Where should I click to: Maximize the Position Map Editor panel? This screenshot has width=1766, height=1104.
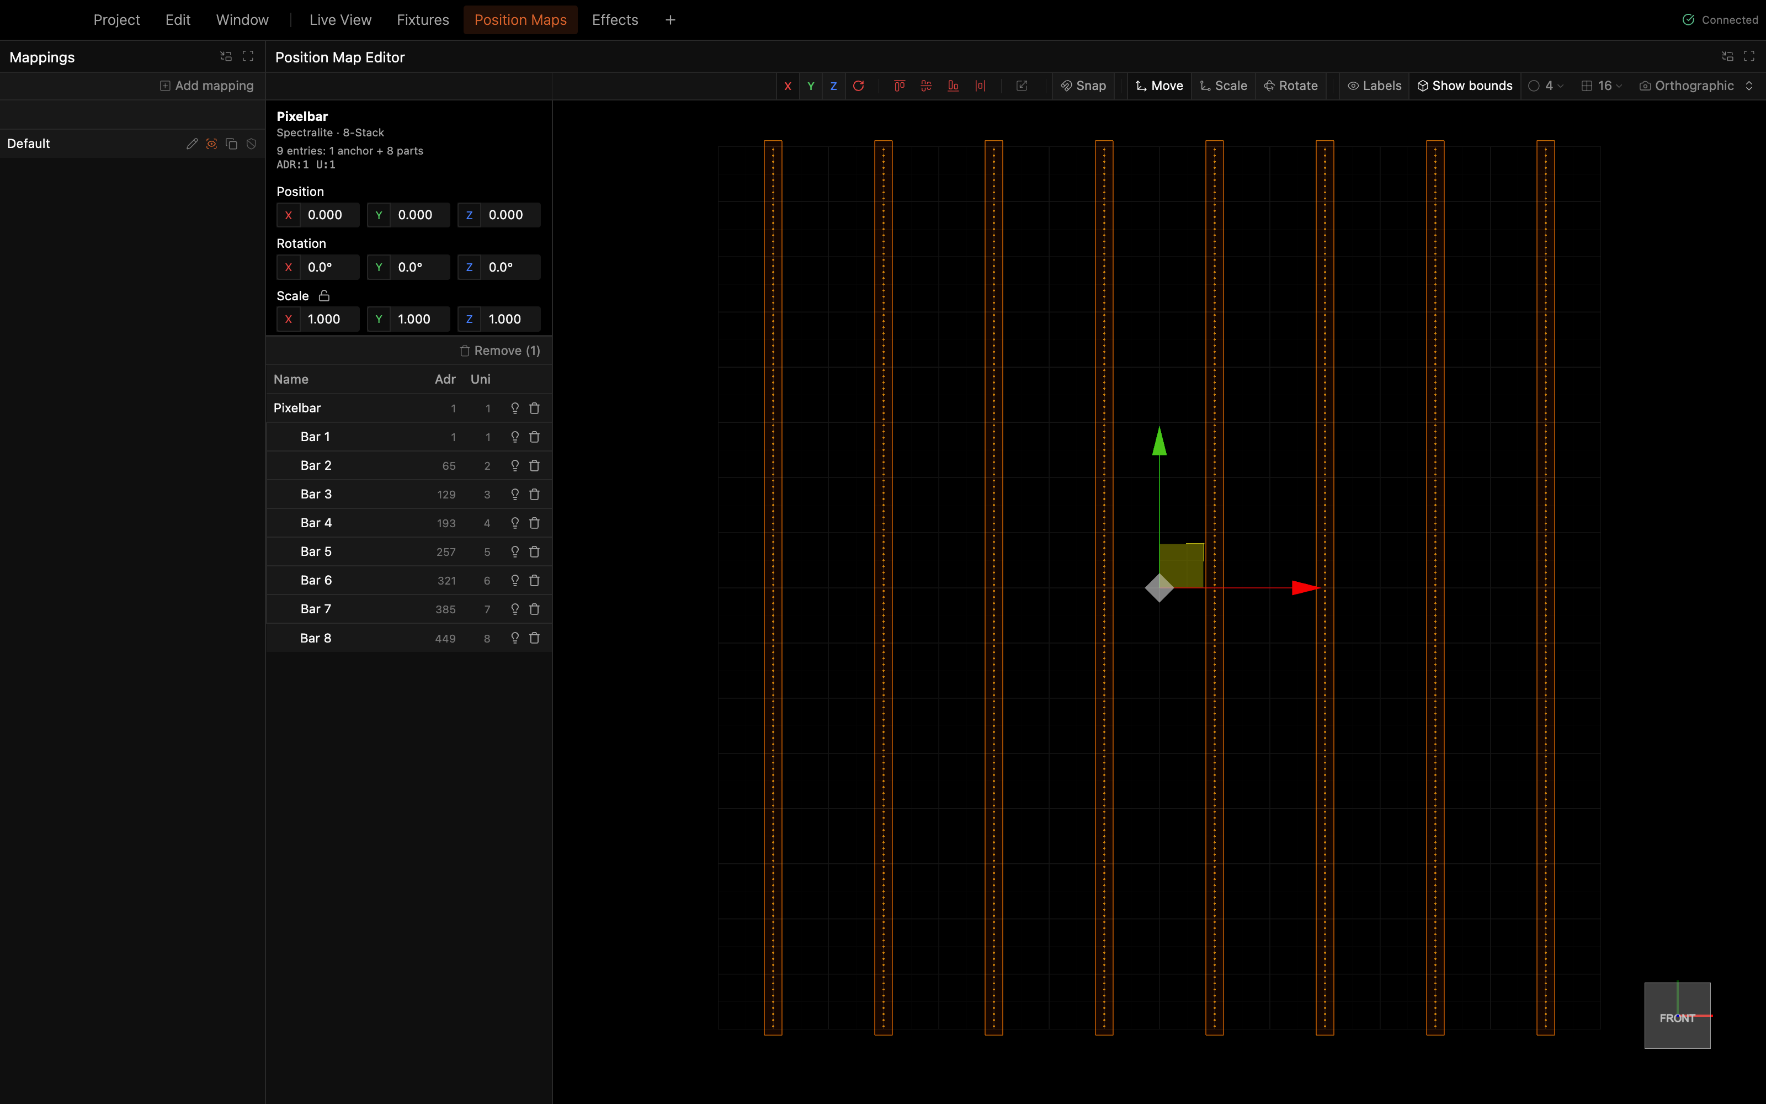(1749, 56)
